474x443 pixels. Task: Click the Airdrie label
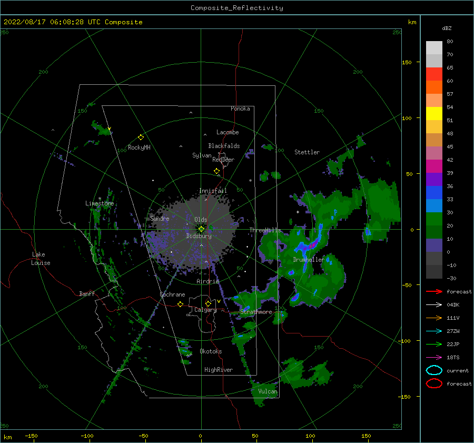pyautogui.click(x=208, y=281)
